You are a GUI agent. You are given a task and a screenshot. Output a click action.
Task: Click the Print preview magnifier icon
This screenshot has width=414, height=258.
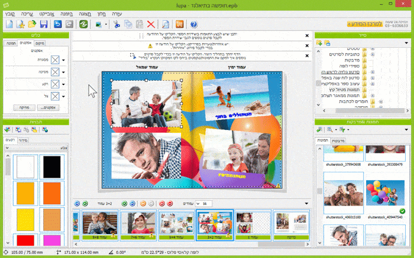[x=166, y=24]
